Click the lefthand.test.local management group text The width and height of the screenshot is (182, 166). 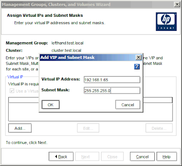[67, 43]
